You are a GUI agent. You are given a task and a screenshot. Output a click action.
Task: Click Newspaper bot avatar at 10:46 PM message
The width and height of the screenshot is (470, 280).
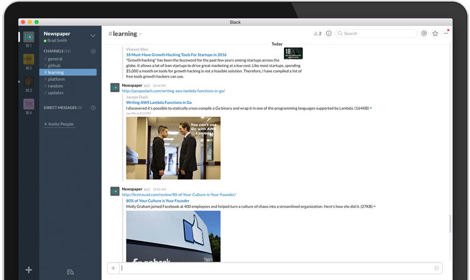(115, 88)
